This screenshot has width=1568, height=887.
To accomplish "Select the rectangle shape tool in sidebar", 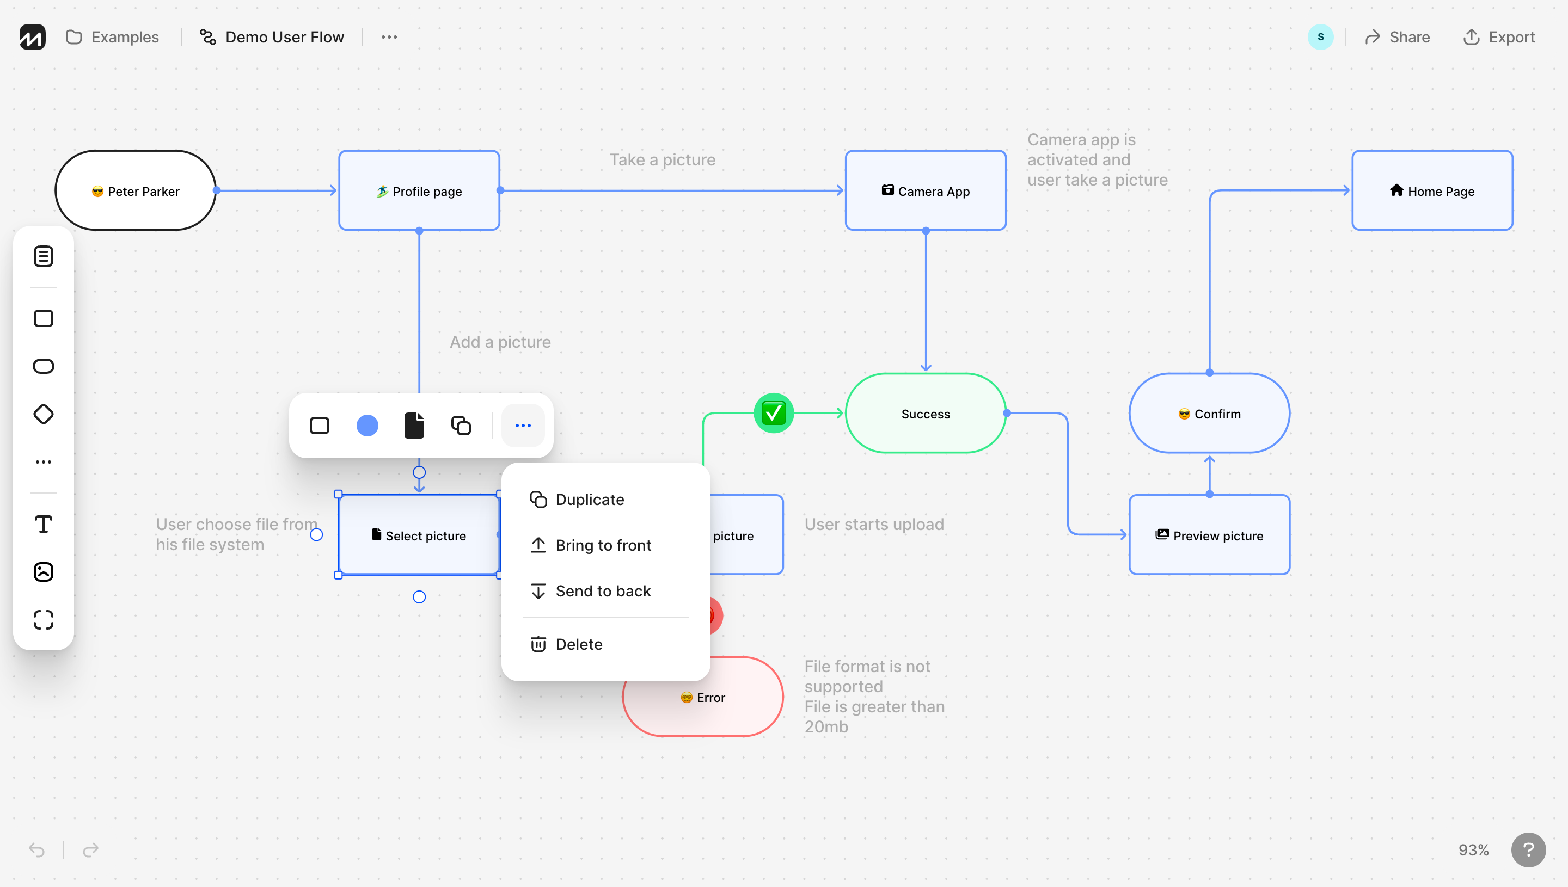I will click(x=43, y=318).
